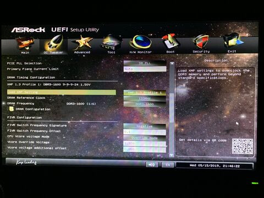Open the DRAM Configuration folder icon
Screen dimensions: 264x198
[x=12, y=109]
